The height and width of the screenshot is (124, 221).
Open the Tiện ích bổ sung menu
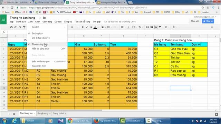pyautogui.click(x=82, y=22)
